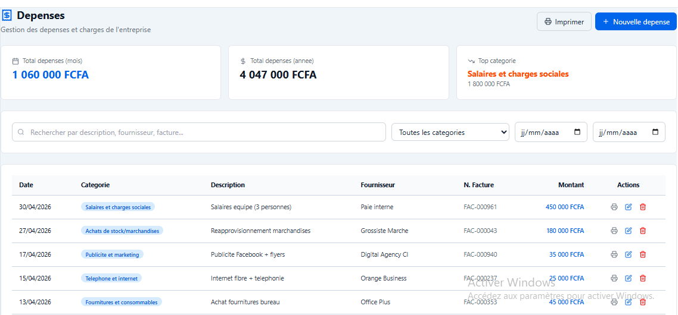678x315 pixels.
Task: Click the 4 047 000 FCFA yearly total
Action: (278, 75)
